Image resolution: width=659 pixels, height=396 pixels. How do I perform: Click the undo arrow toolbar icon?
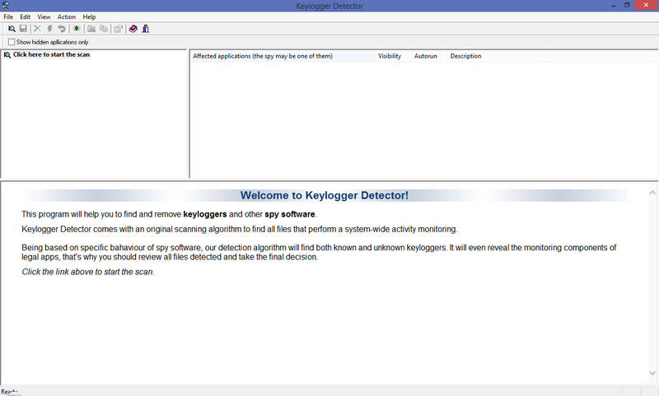click(62, 29)
